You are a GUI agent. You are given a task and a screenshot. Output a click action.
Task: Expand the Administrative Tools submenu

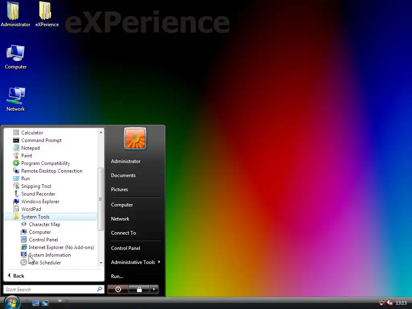(136, 262)
